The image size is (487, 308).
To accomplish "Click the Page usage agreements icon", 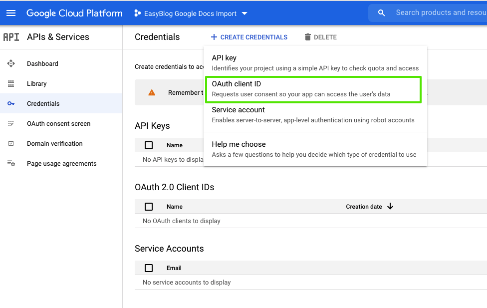I will pyautogui.click(x=11, y=163).
